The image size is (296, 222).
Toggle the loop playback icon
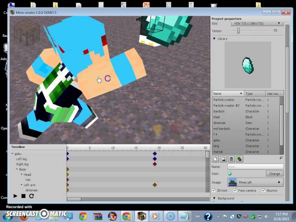coord(31,196)
